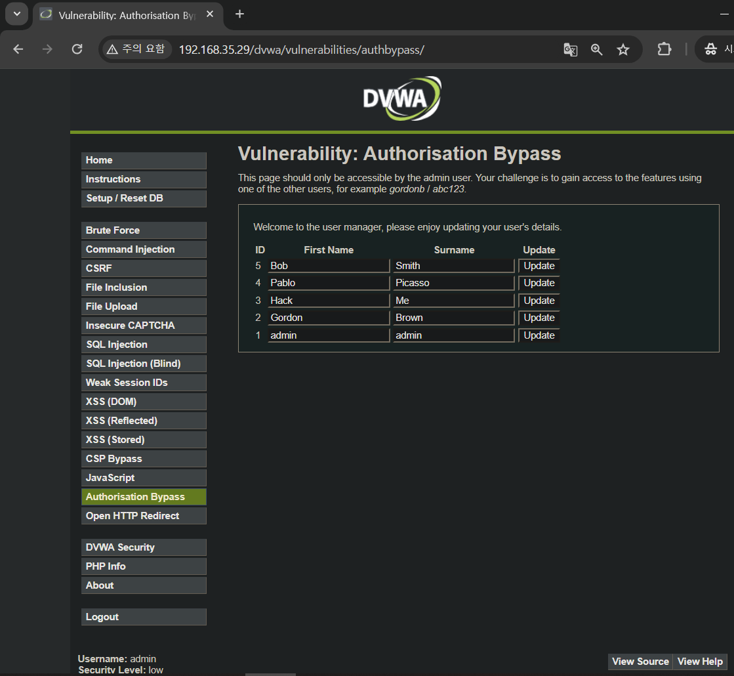Click the "First Name" column header
The width and height of the screenshot is (734, 676).
(329, 250)
